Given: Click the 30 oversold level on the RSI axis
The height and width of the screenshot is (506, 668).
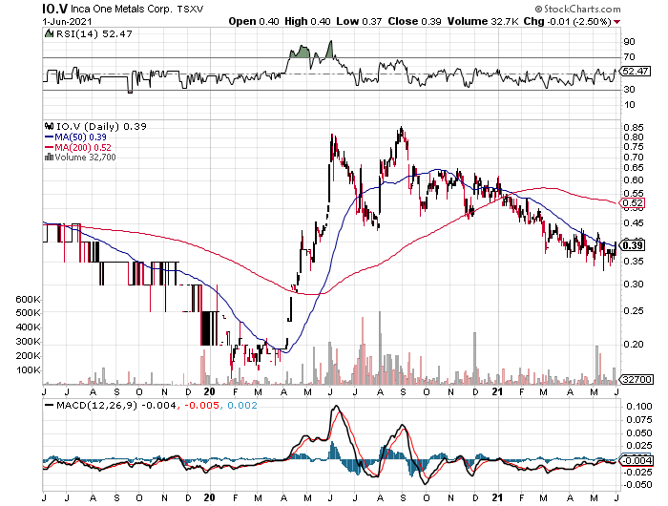Looking at the screenshot, I should point(630,89).
